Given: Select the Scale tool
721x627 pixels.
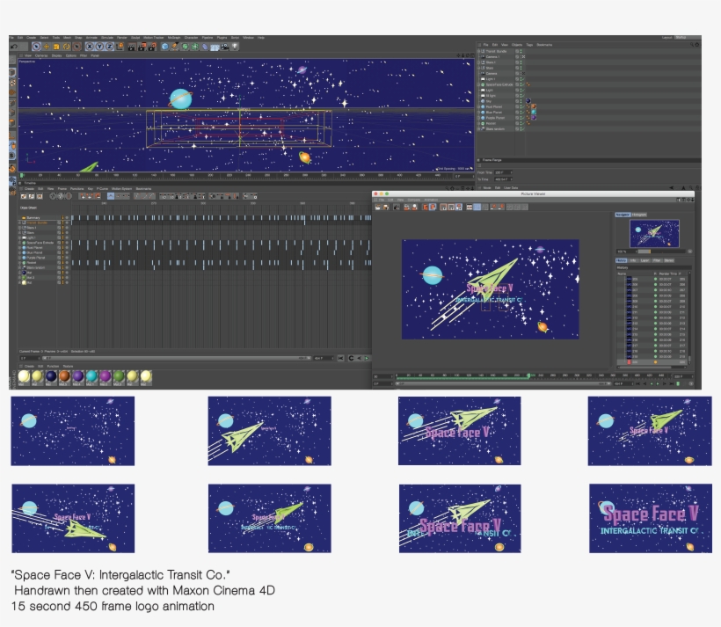Looking at the screenshot, I should pyautogui.click(x=56, y=47).
